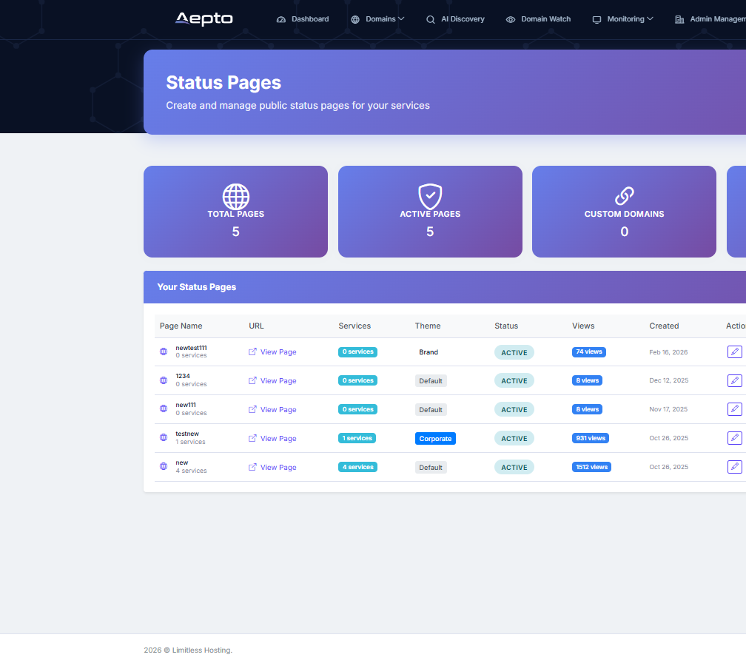Open AI Discovery from navigation
This screenshot has height=666, width=746.
455,19
